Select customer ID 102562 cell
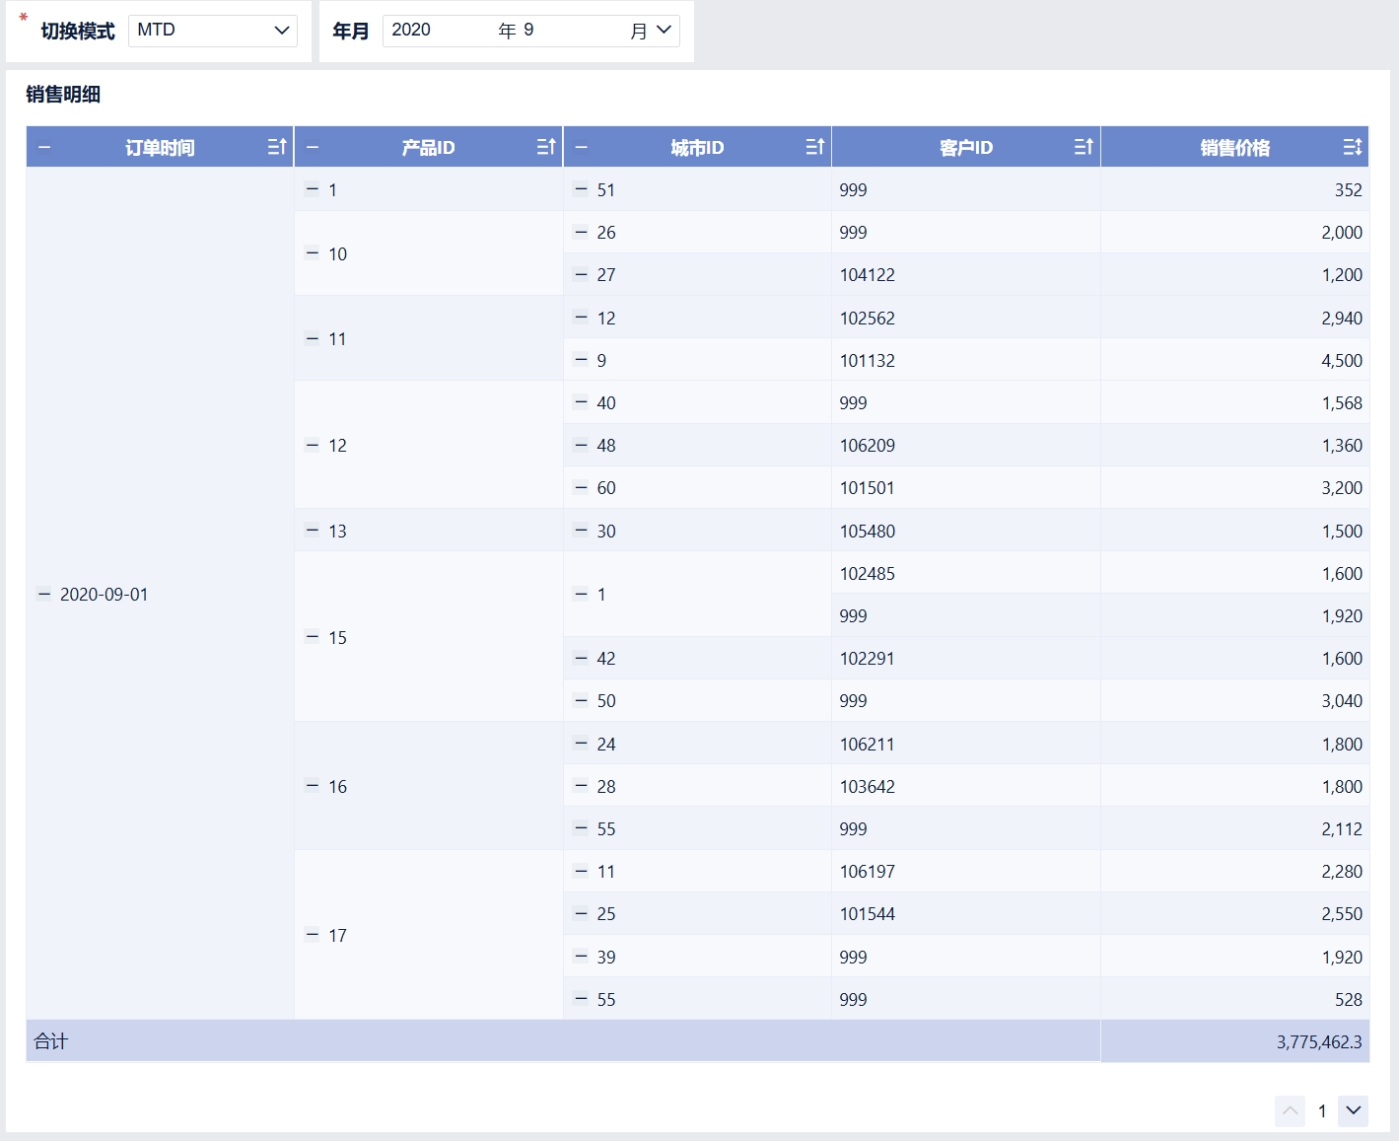Screen dimensions: 1399x1141 966,318
